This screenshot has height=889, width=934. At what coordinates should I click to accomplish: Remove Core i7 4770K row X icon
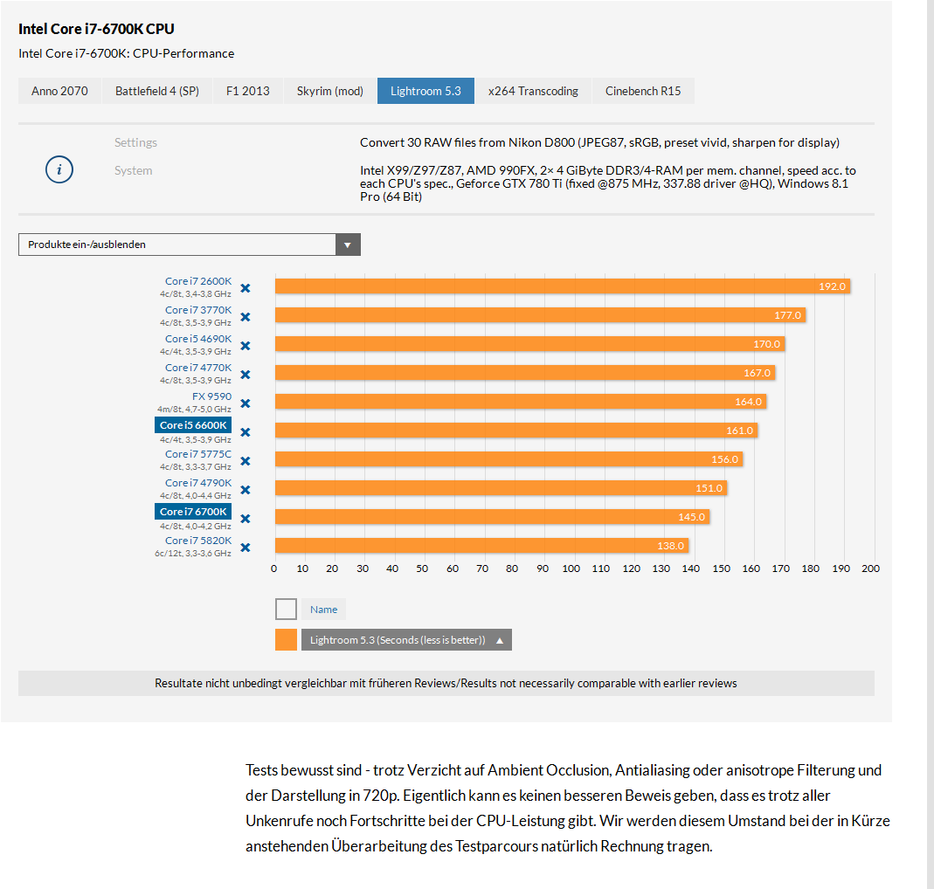point(245,375)
